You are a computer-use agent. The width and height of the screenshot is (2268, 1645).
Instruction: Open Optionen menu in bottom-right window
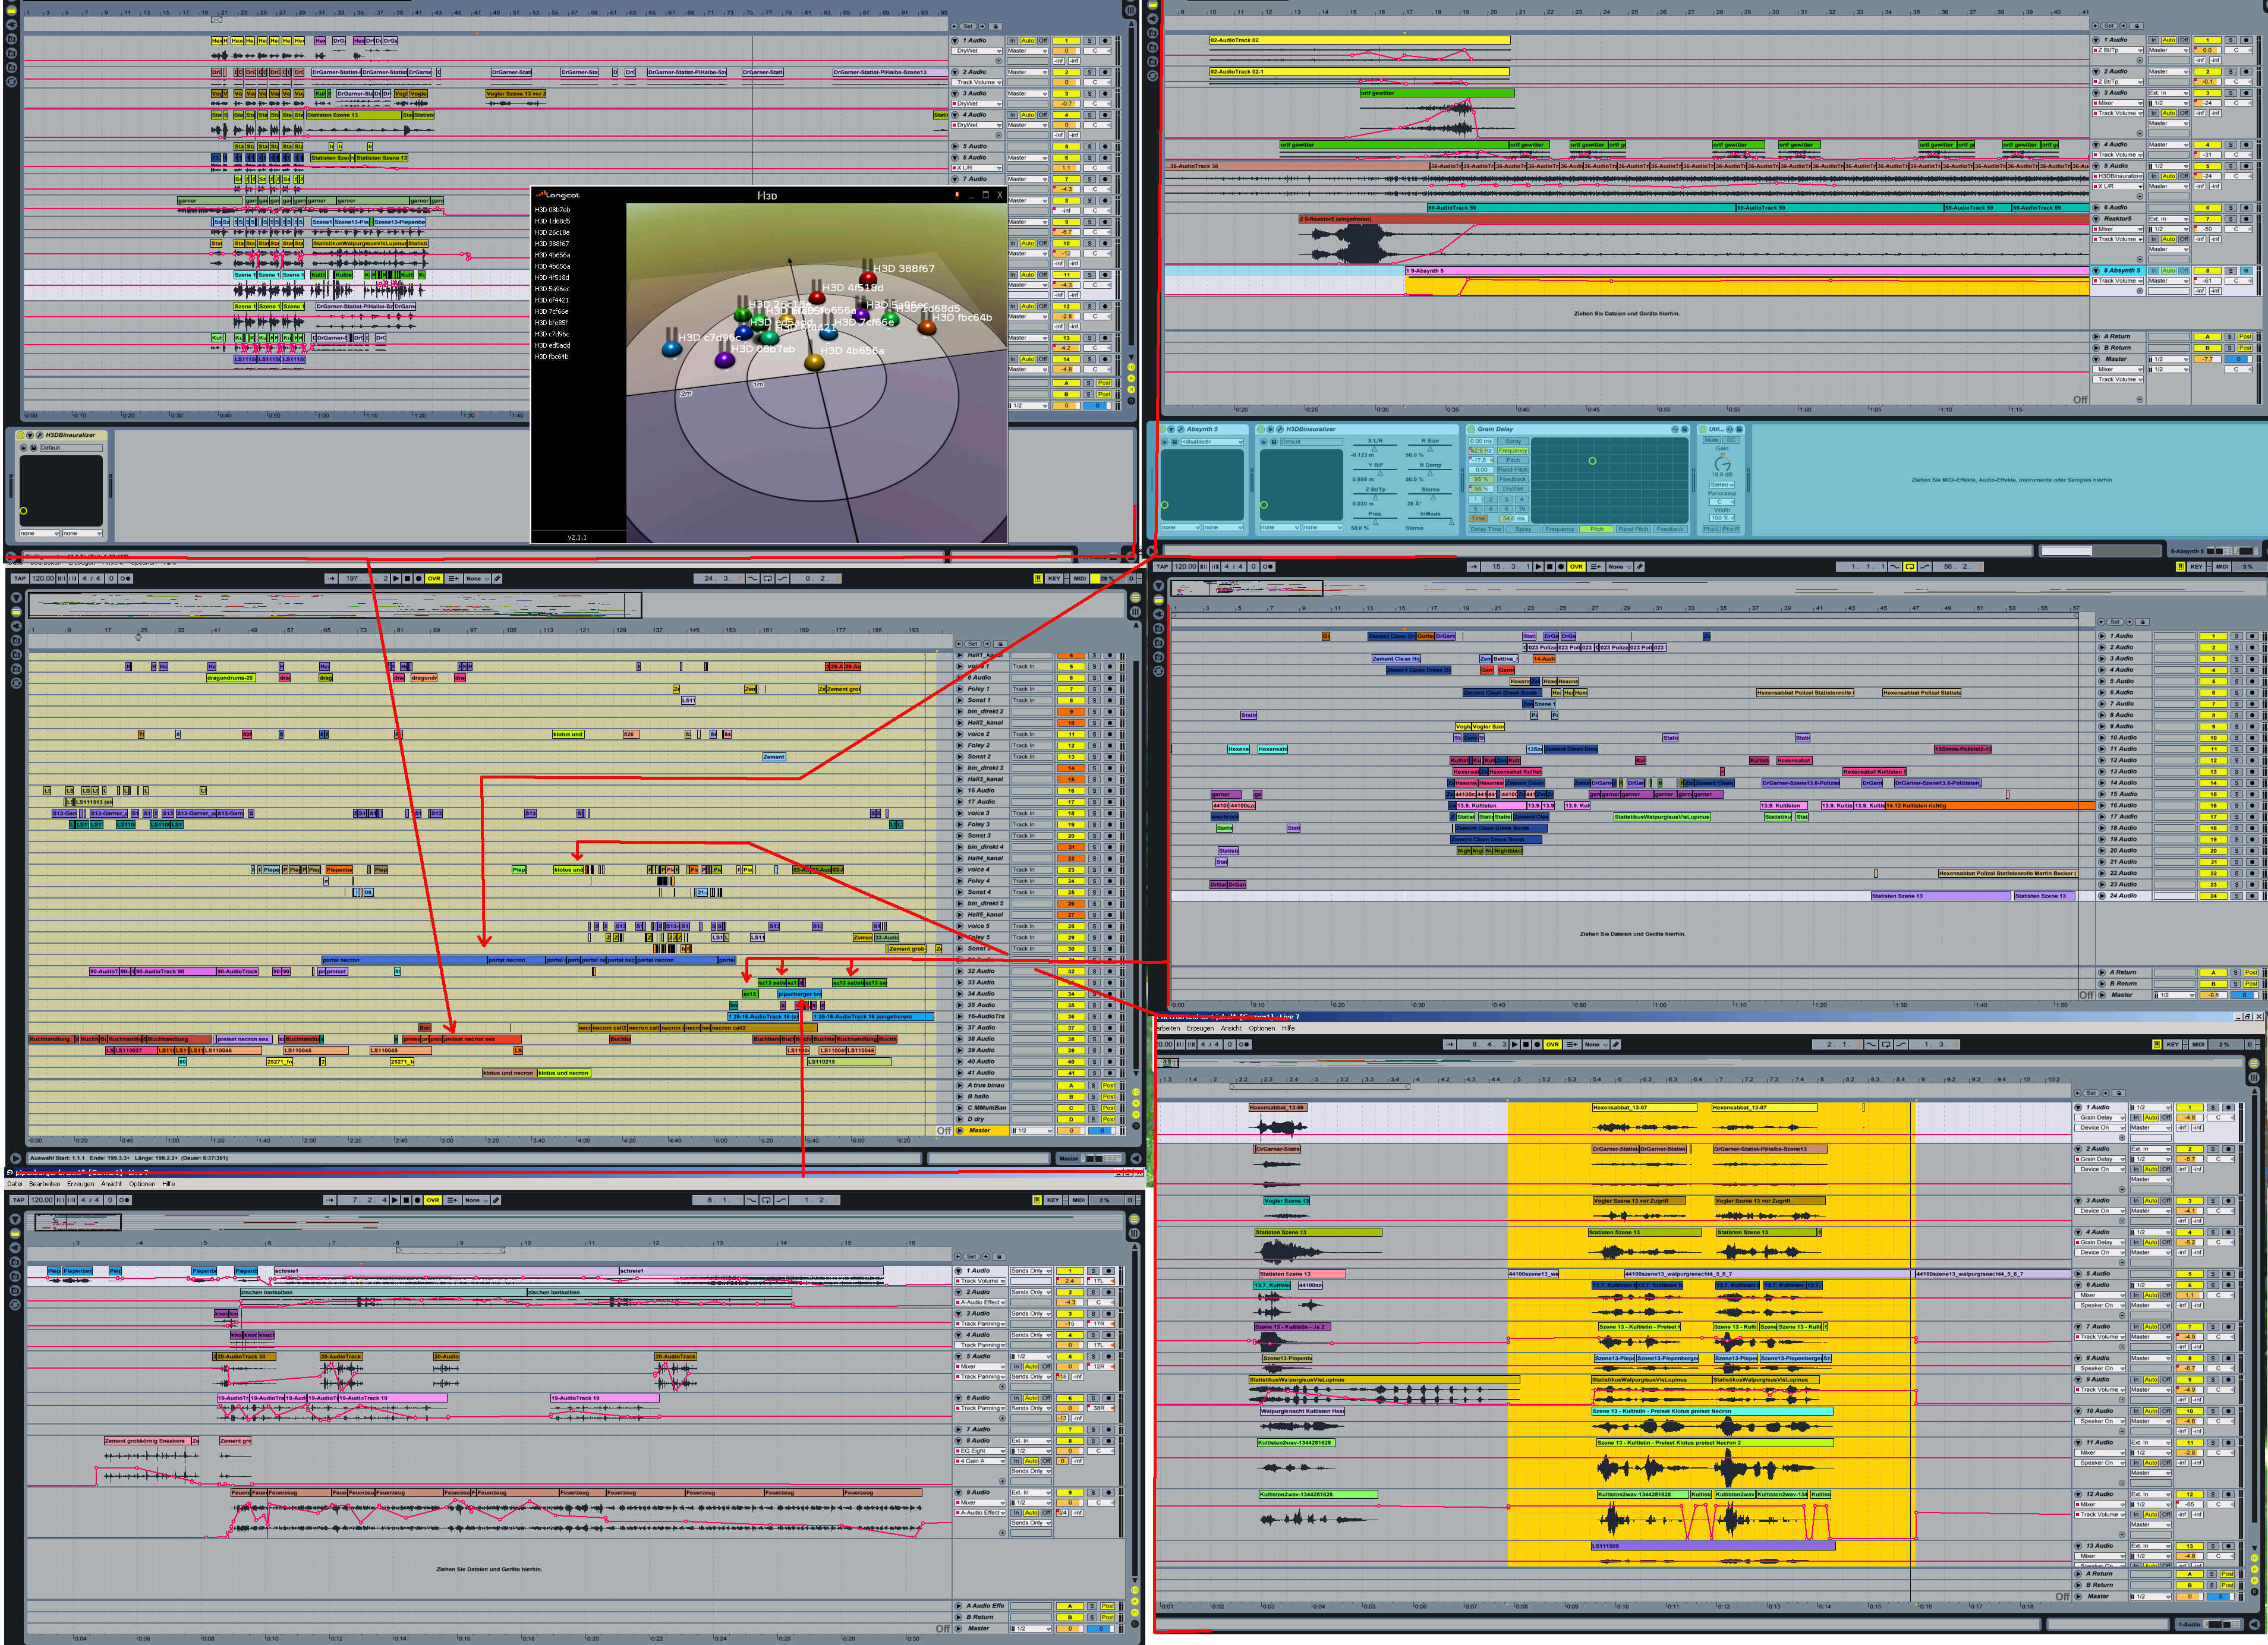[1262, 1028]
